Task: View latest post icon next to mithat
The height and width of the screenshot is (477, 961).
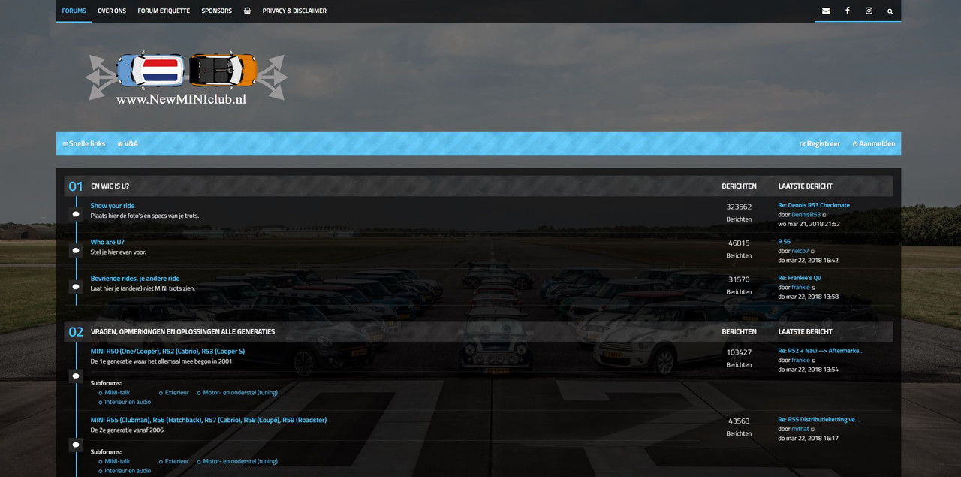Action: click(x=813, y=430)
